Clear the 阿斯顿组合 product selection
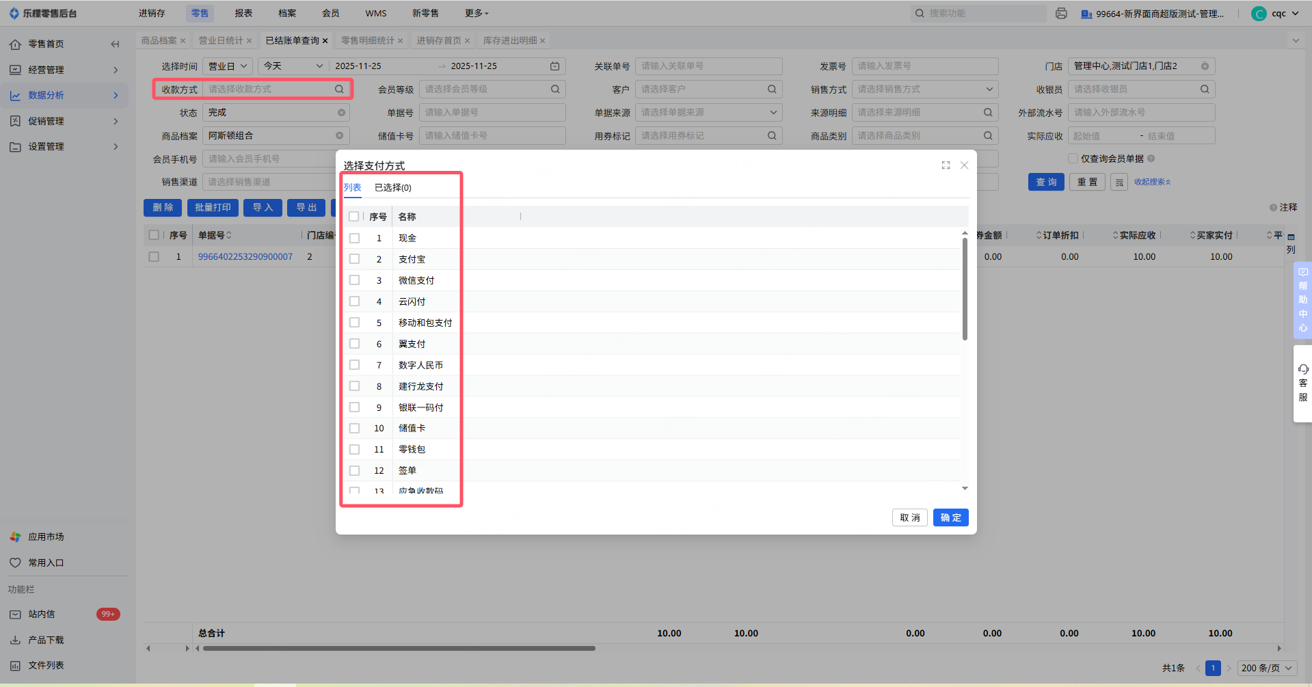Viewport: 1312px width, 687px height. 339,136
